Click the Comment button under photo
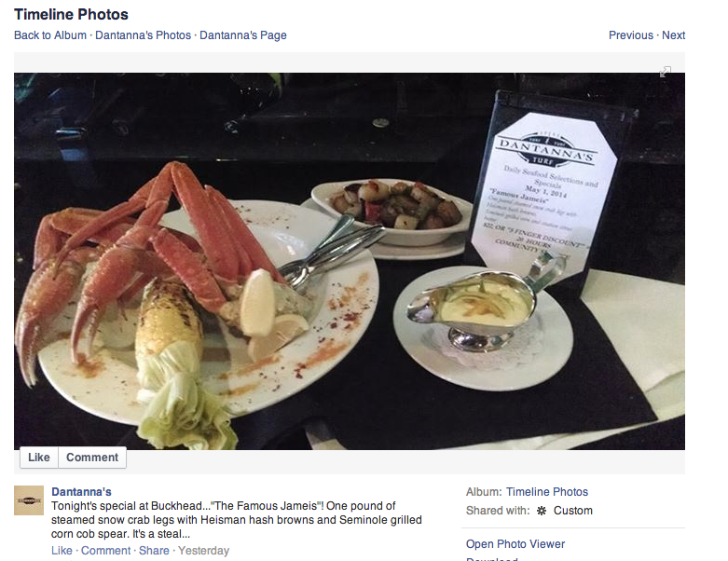This screenshot has width=728, height=561. [x=92, y=457]
